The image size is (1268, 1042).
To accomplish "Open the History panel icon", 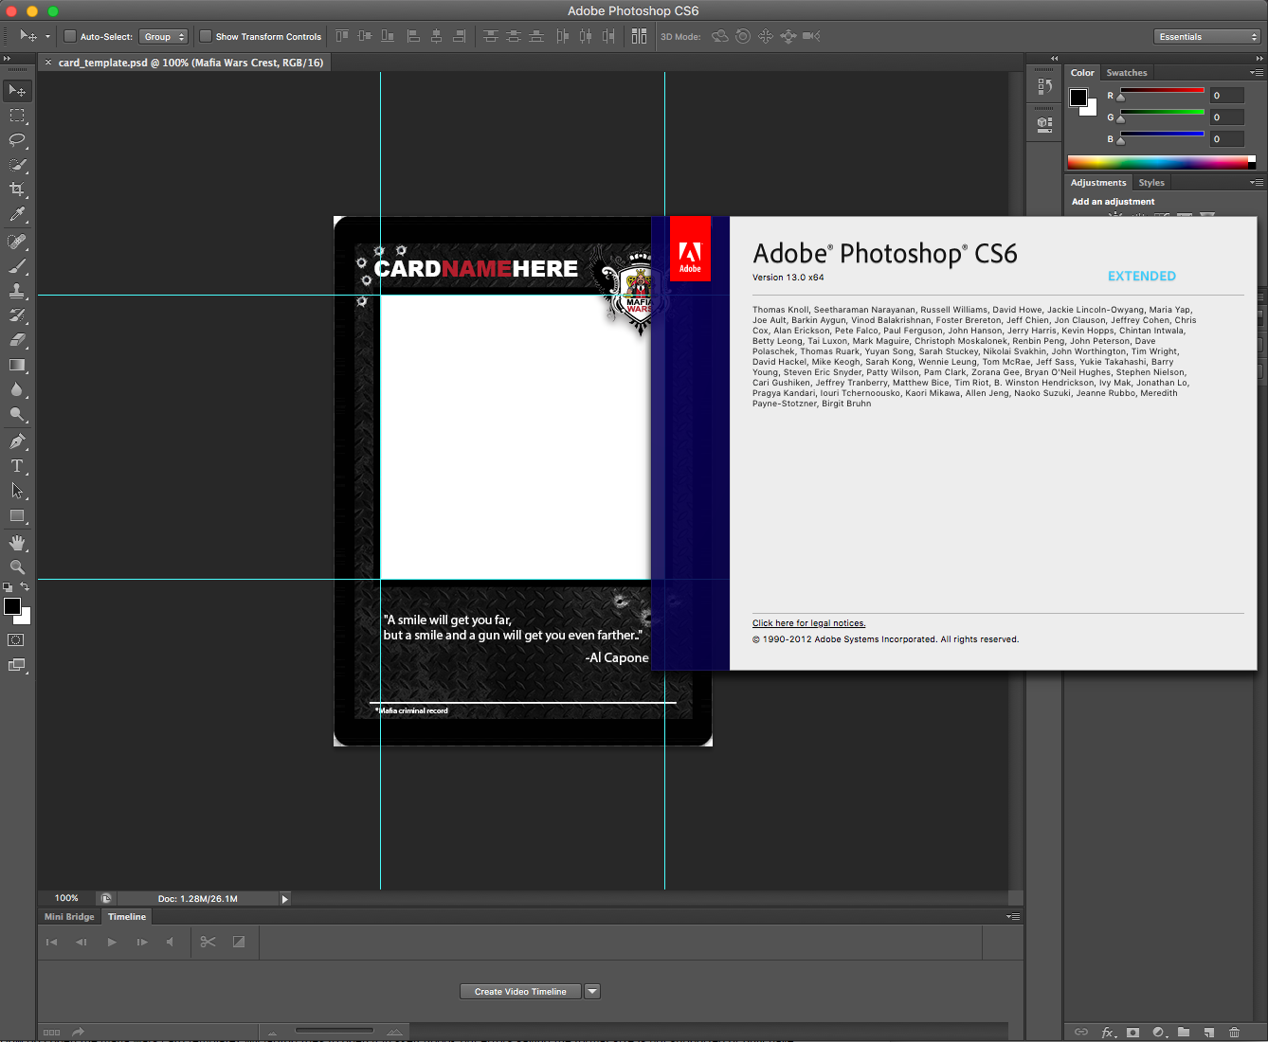I will pyautogui.click(x=1044, y=86).
